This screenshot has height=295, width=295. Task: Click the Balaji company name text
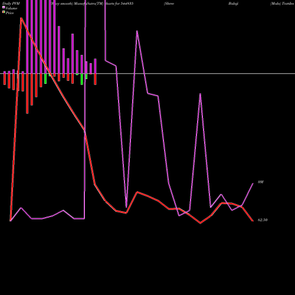234,4
